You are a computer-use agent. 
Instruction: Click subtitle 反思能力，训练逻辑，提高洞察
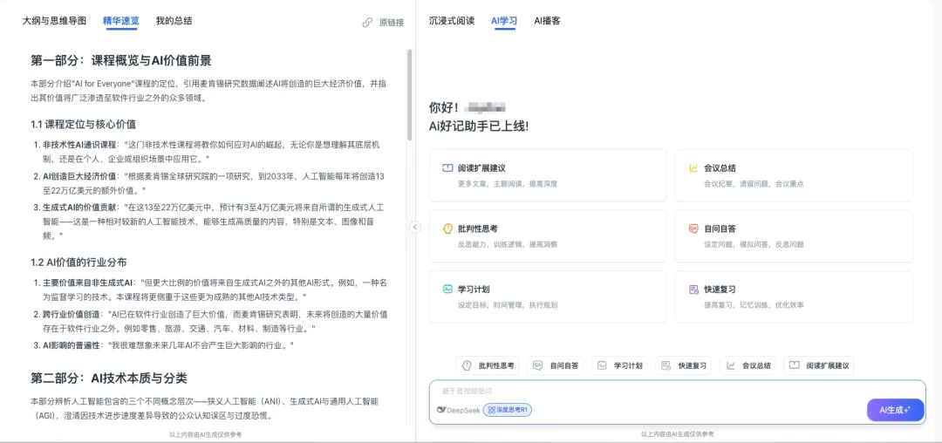tap(508, 244)
